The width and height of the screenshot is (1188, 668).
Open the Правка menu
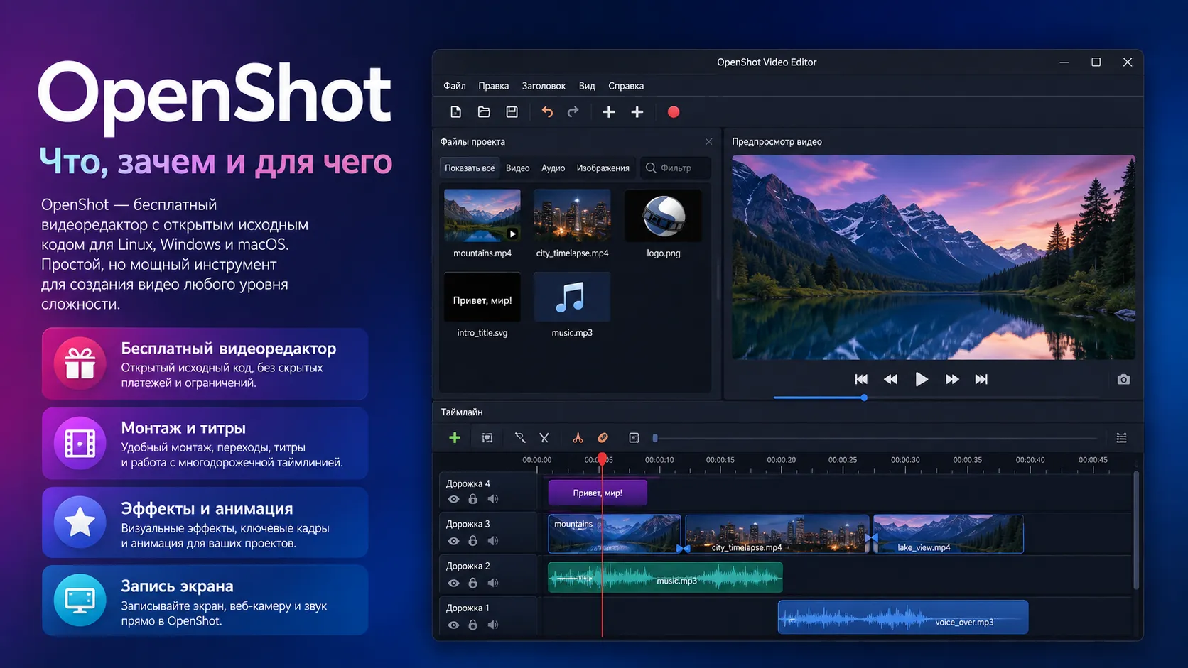(x=494, y=86)
